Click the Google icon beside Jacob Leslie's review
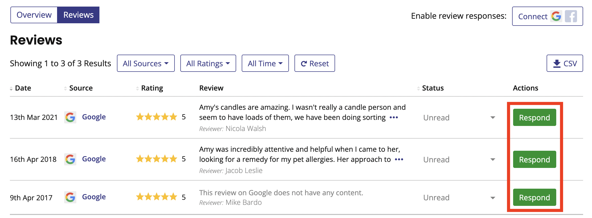This screenshot has height=218, width=592. point(70,159)
